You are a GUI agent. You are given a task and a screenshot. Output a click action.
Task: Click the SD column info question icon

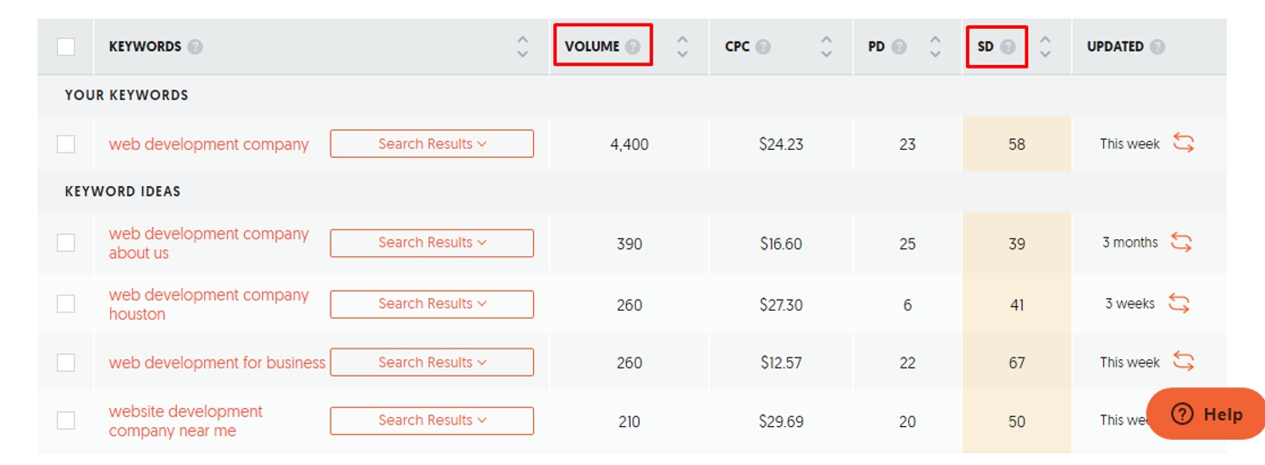tap(1007, 47)
